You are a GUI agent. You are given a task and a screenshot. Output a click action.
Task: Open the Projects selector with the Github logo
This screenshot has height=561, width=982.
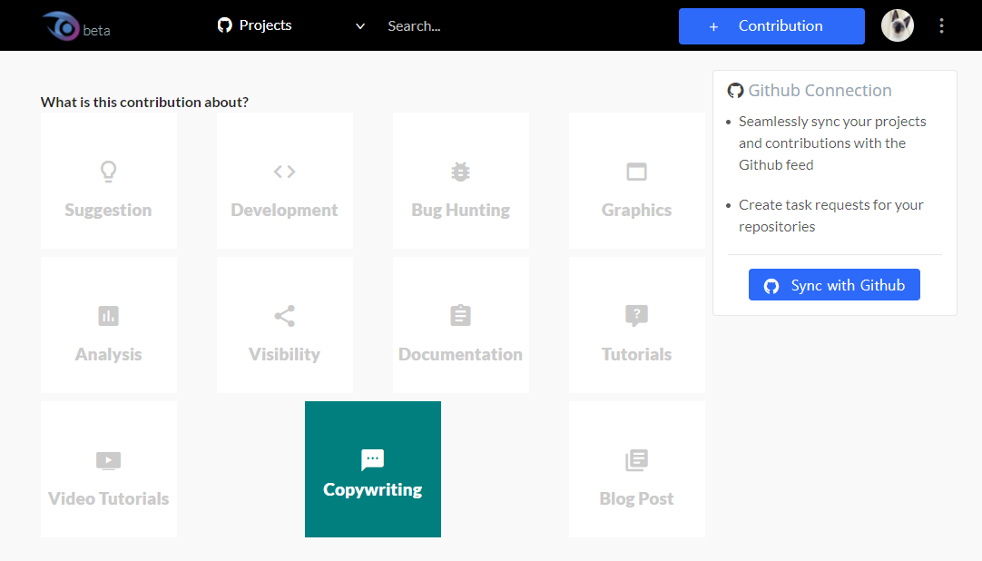point(255,25)
